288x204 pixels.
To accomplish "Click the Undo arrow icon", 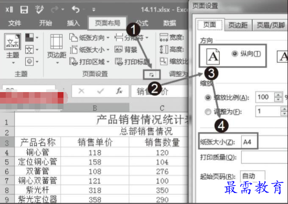I will point(76,9).
